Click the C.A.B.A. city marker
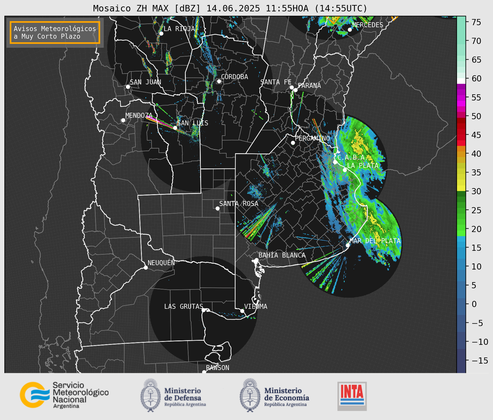This screenshot has width=493, height=420. tap(335, 162)
